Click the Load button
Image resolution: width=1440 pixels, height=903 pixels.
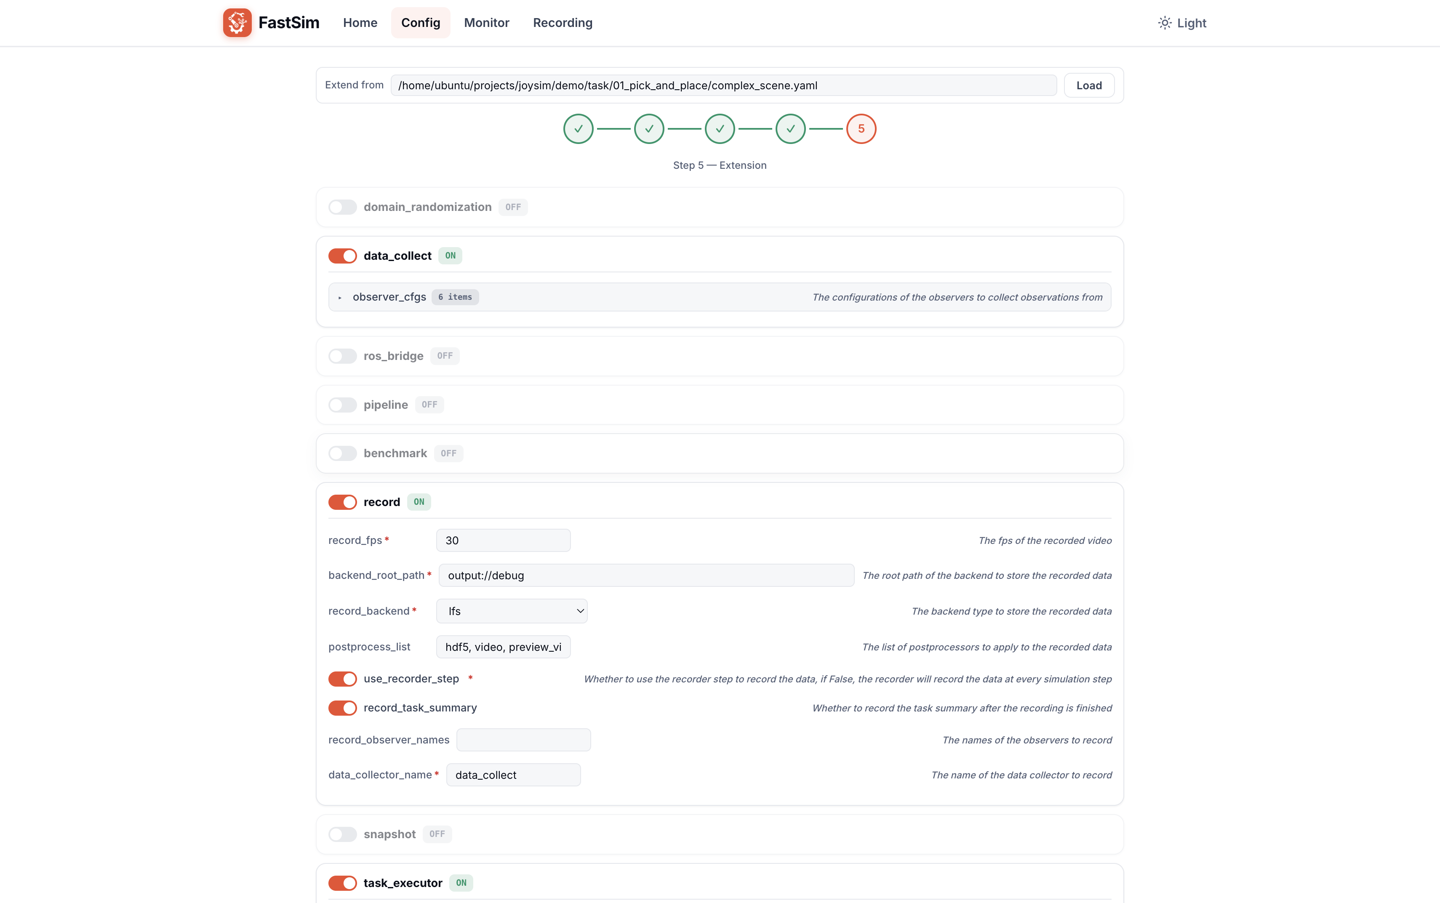[x=1089, y=85]
